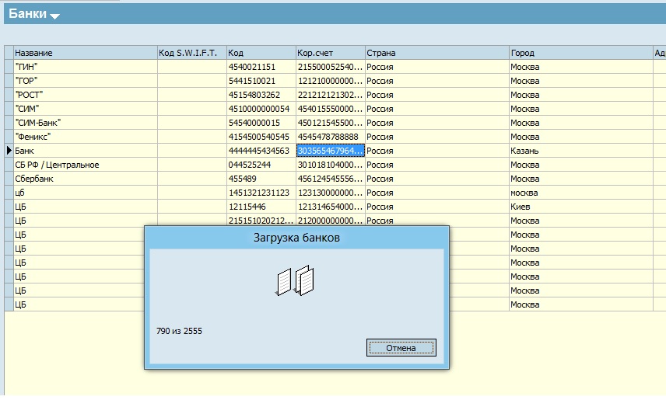Select the "СИМ-Банк" name cell
Image resolution: width=666 pixels, height=400 pixels.
pyautogui.click(x=86, y=123)
